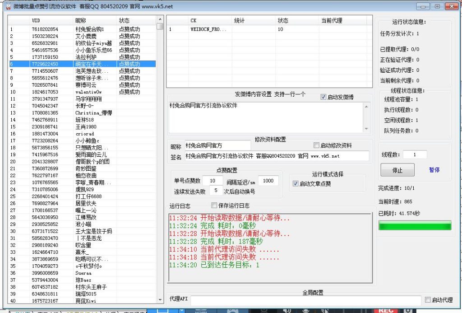Click the blue 暂停 link
Viewport: 462px width, 313px height.
click(x=434, y=170)
